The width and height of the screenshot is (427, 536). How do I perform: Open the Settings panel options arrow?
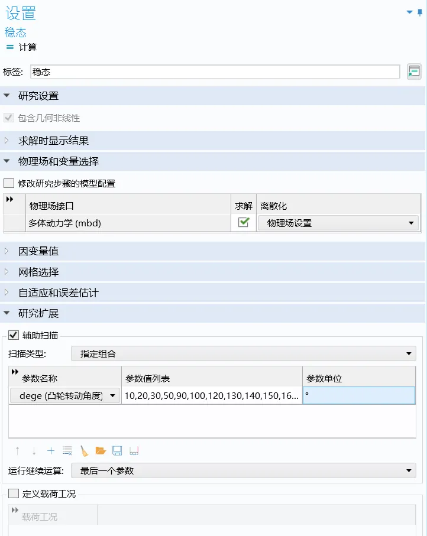409,12
